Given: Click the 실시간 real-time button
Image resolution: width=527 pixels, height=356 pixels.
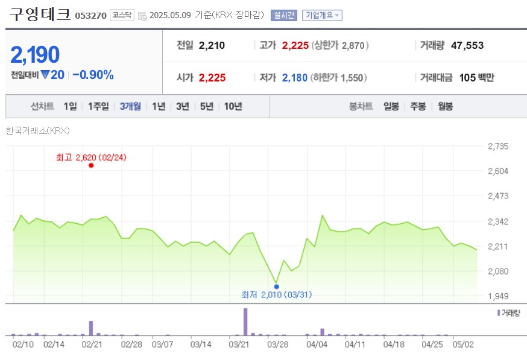Looking at the screenshot, I should click(x=284, y=15).
